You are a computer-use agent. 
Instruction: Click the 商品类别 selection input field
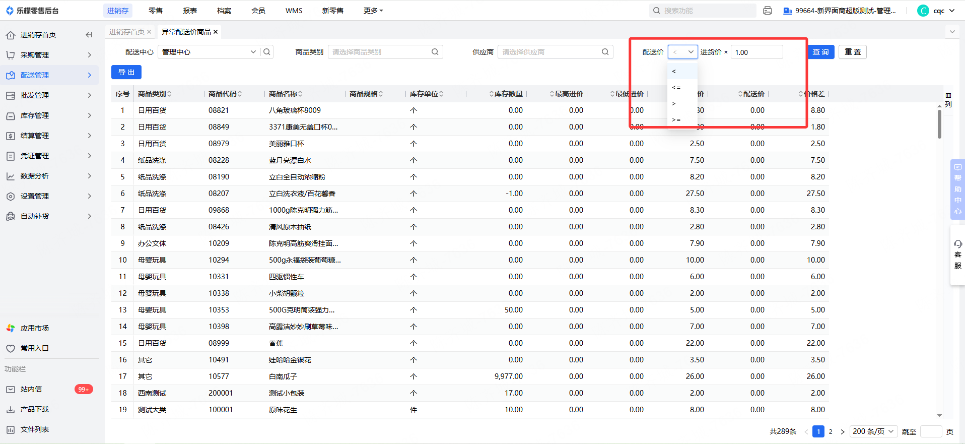pos(385,52)
